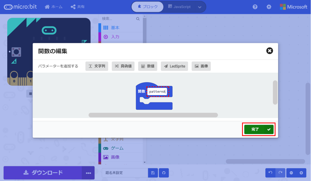Zoom in with the plus icon

pos(301,173)
